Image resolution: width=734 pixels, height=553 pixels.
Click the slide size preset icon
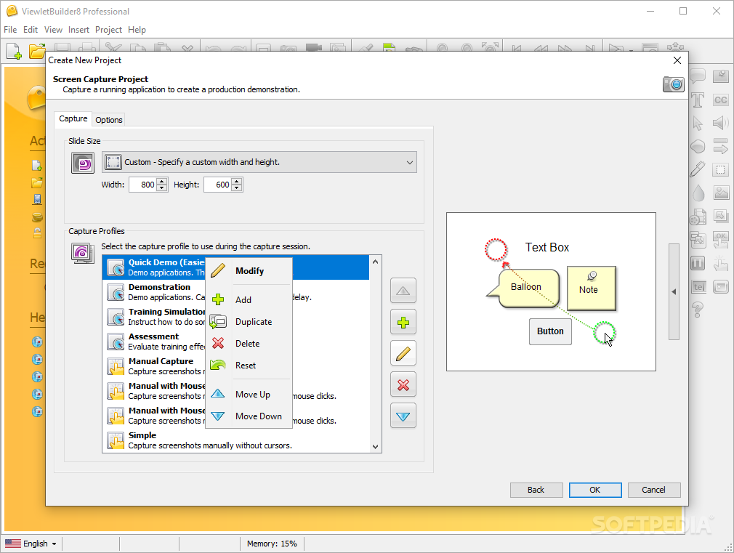[x=83, y=163]
